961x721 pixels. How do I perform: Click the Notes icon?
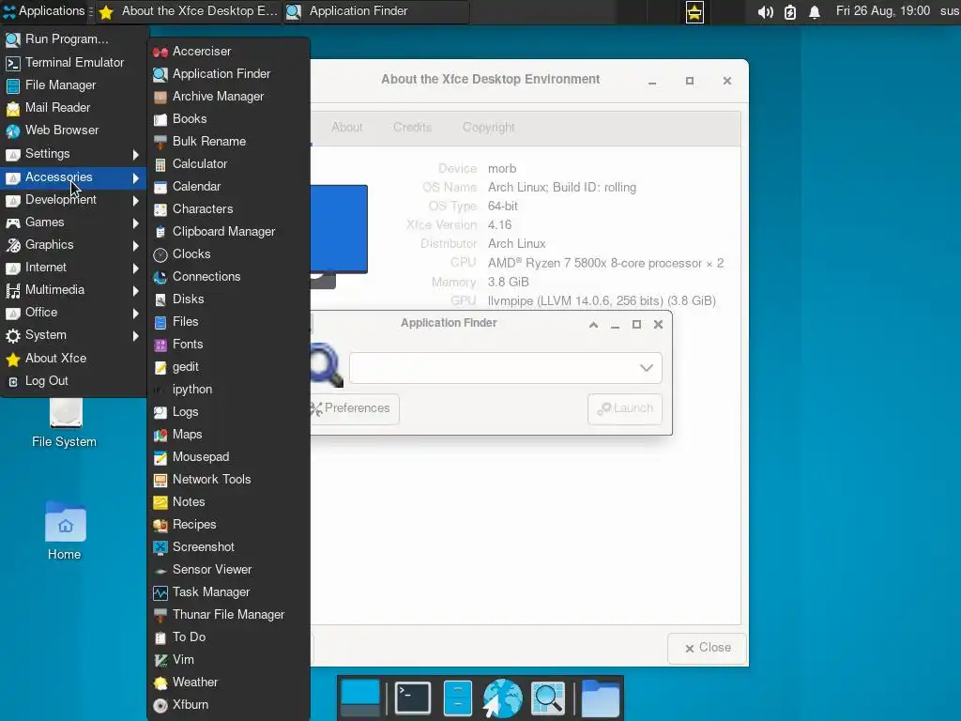click(160, 502)
